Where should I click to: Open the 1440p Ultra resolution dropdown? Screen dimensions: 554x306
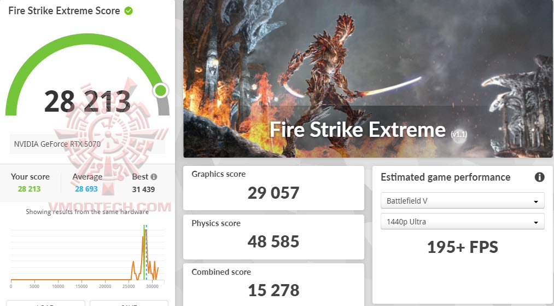click(x=462, y=222)
